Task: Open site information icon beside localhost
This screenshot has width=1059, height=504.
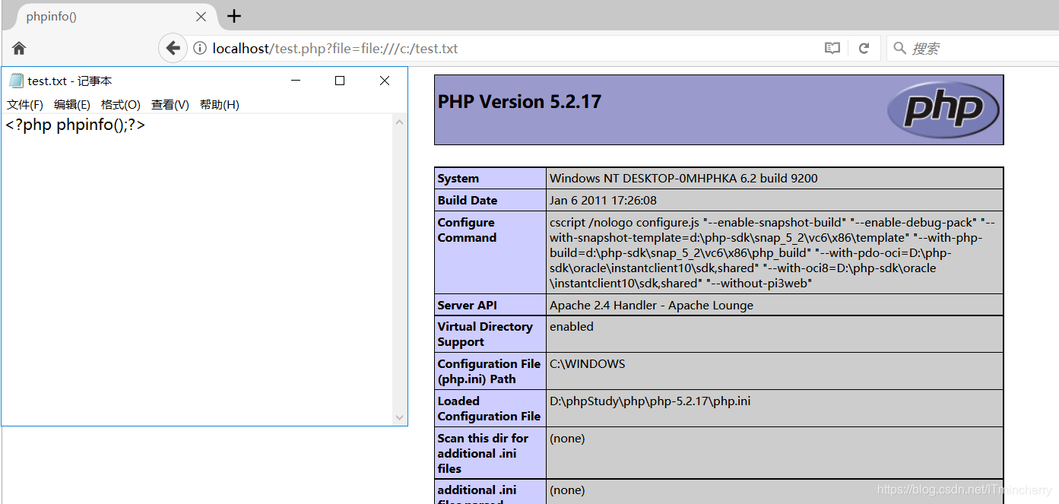Action: 200,49
